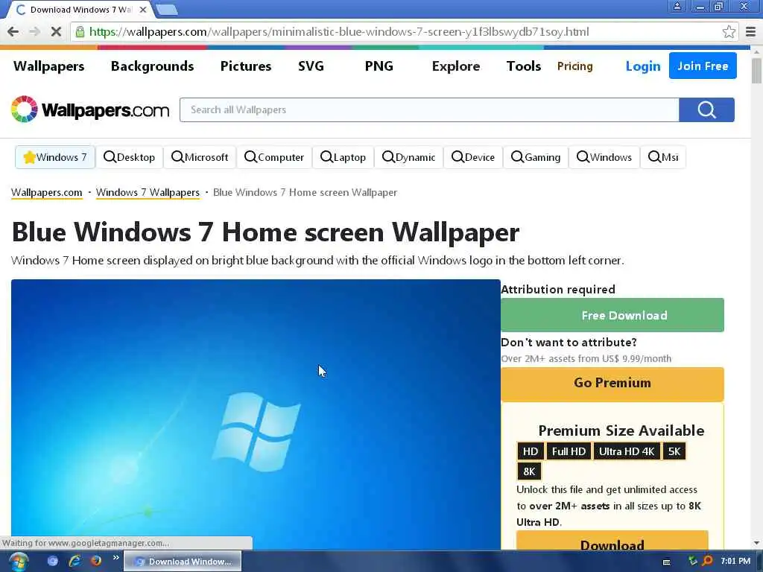Select the Computer search tag
763x572 pixels.
coord(274,157)
